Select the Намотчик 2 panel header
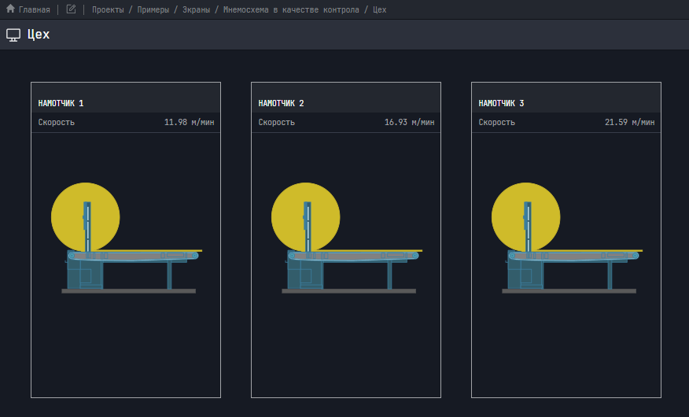689x417 pixels. click(x=282, y=103)
